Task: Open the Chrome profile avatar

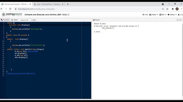Action: tap(177, 9)
